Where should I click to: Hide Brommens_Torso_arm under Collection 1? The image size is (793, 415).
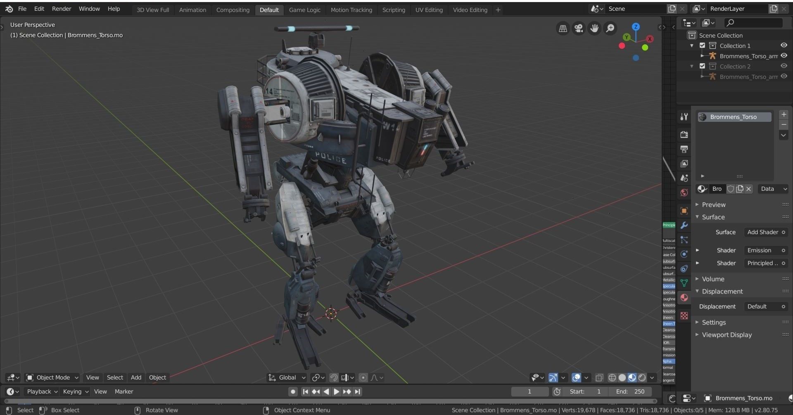pos(784,56)
